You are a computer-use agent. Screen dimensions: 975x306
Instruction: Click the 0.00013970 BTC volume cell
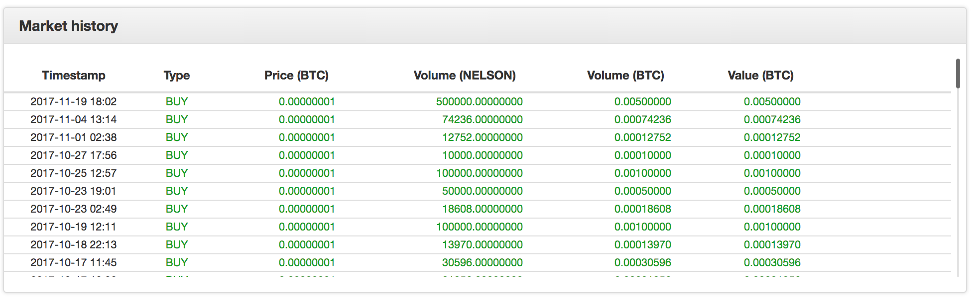coord(642,245)
